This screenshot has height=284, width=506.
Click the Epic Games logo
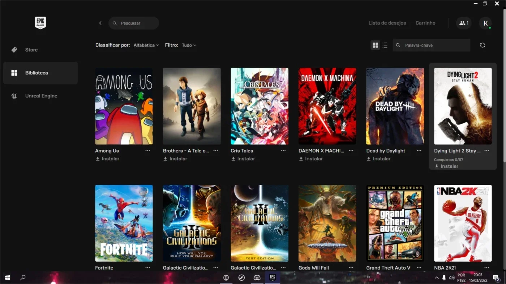point(40,23)
